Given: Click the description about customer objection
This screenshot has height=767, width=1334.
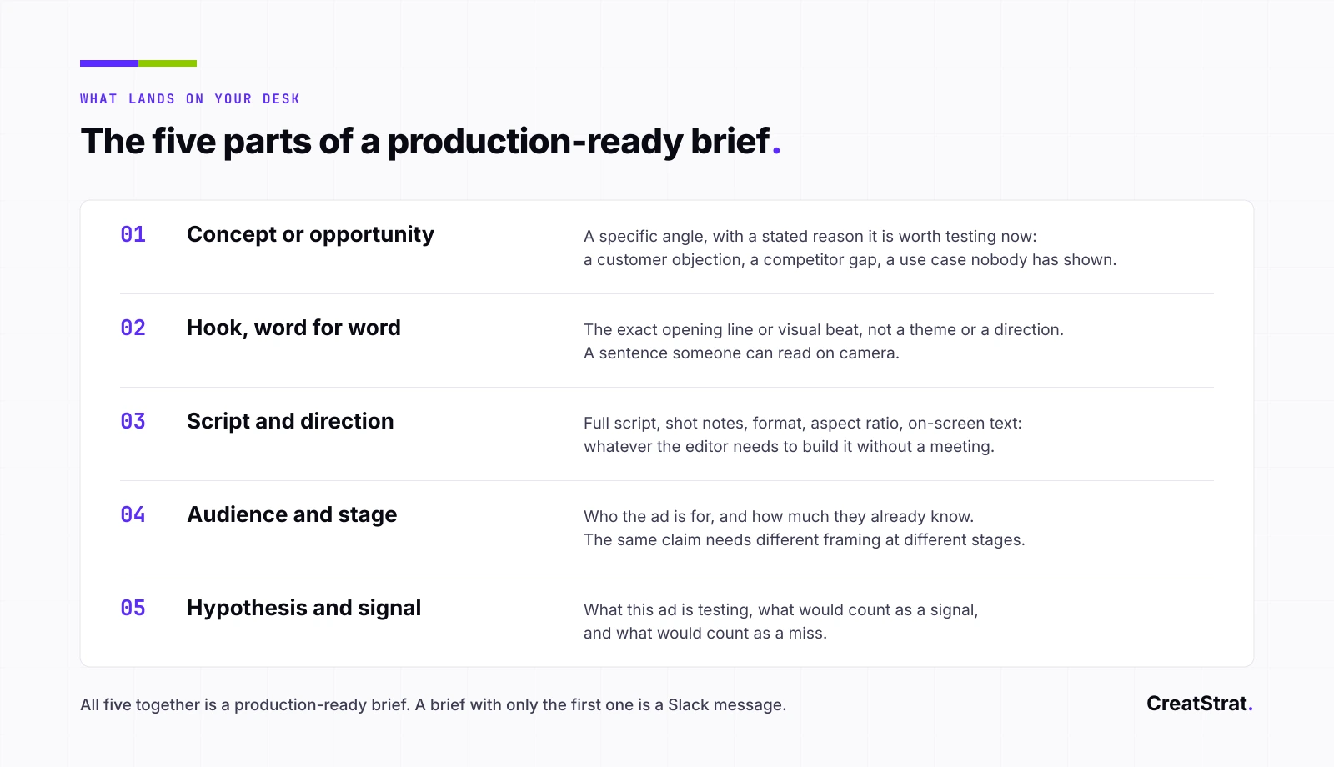Looking at the screenshot, I should pos(850,248).
